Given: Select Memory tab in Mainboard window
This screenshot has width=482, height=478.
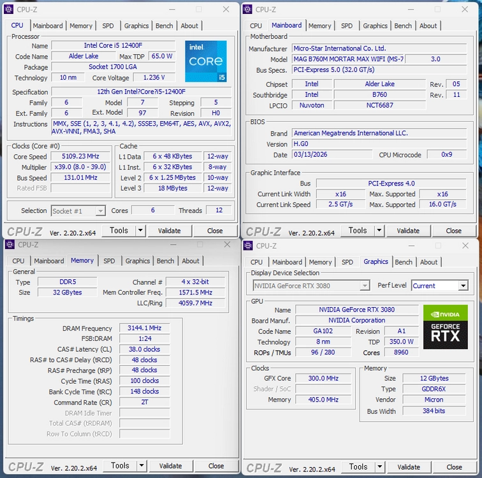Looking at the screenshot, I should (x=319, y=25).
